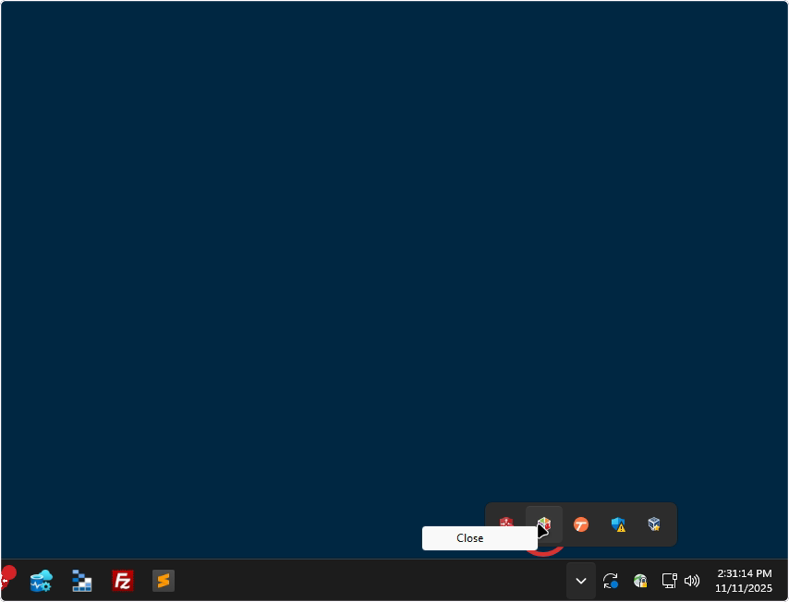
Task: Click the VirtualBox cube tray icon
Action: pyautogui.click(x=654, y=524)
